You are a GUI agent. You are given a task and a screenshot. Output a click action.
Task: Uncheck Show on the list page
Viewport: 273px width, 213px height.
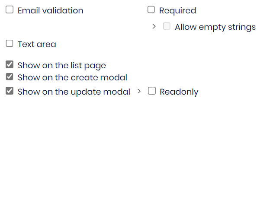10,65
